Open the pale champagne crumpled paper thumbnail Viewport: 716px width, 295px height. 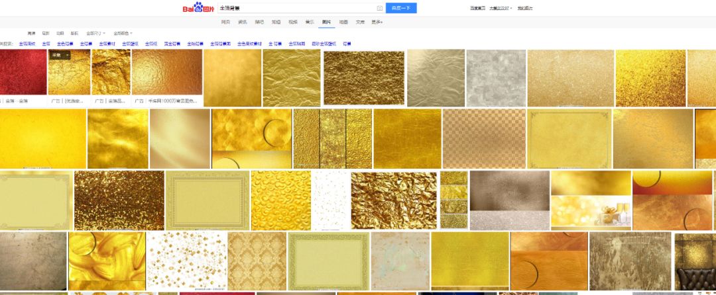click(x=436, y=78)
